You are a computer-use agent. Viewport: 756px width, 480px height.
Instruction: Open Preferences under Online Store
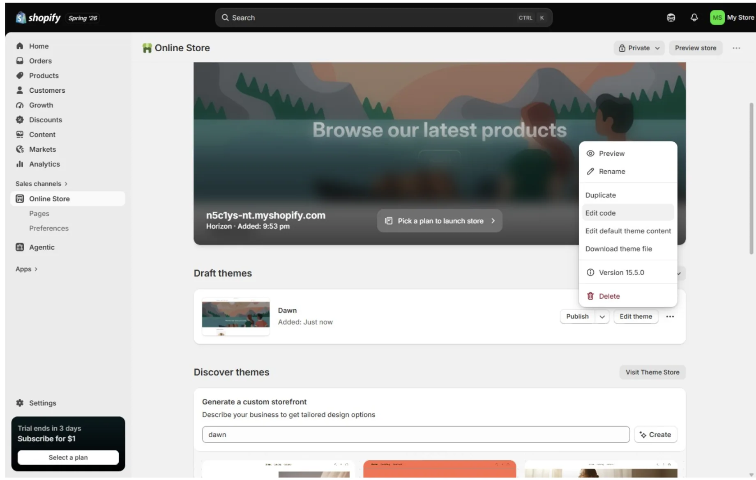click(49, 229)
